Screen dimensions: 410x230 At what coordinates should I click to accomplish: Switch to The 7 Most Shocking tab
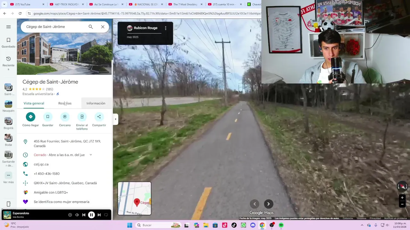186,4
